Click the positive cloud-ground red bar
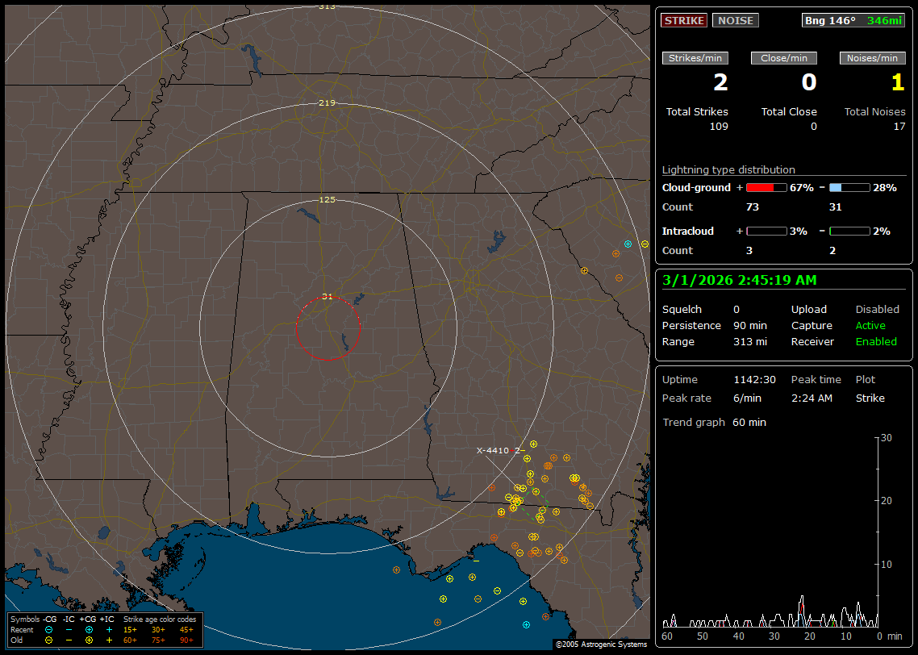The image size is (918, 655). pos(766,187)
